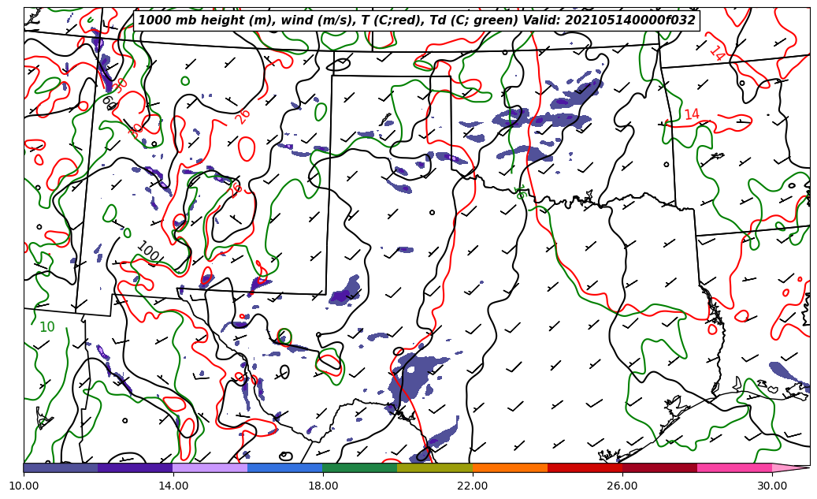Select the 30.00 colorbar tick label
The width and height of the screenshot is (817, 499).
pyautogui.click(x=772, y=486)
